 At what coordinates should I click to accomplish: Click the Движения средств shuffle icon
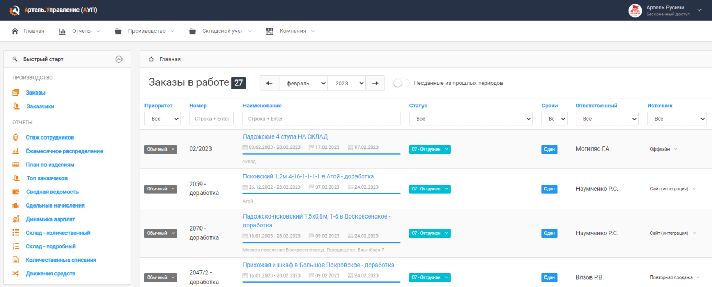point(16,273)
